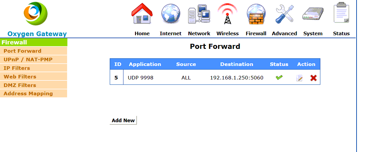Open Port Forward in the sidebar
This screenshot has height=152, width=374.
point(22,51)
